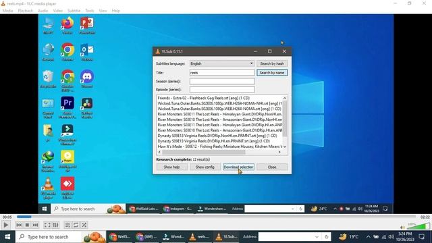The image size is (432, 243).
Task: Click elapsed time 00:05 label
Action: coord(7,217)
